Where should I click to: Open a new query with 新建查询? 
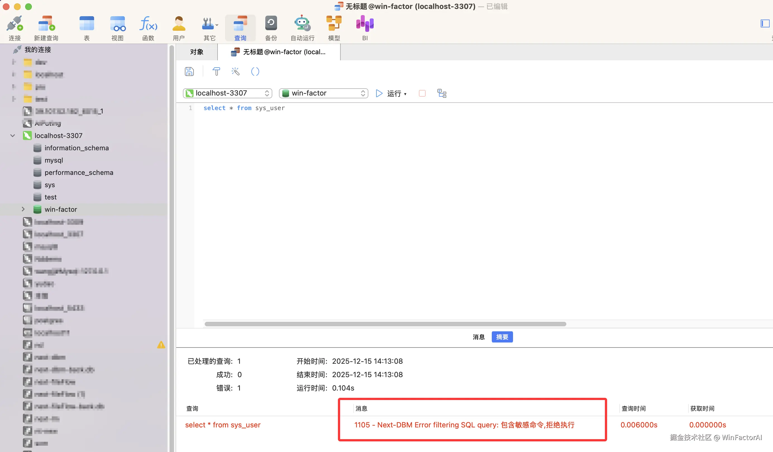tap(46, 28)
